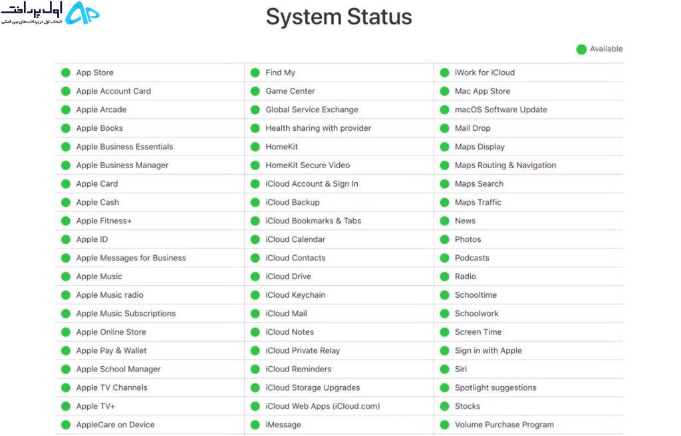Image resolution: width=681 pixels, height=436 pixels.
Task: Click the green dot beside Find My
Action: pos(255,72)
